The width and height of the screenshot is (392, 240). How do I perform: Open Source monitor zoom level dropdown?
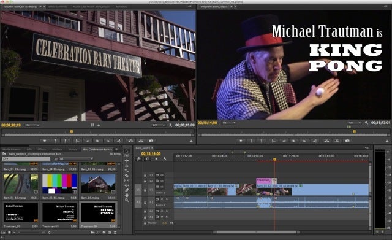[32, 125]
